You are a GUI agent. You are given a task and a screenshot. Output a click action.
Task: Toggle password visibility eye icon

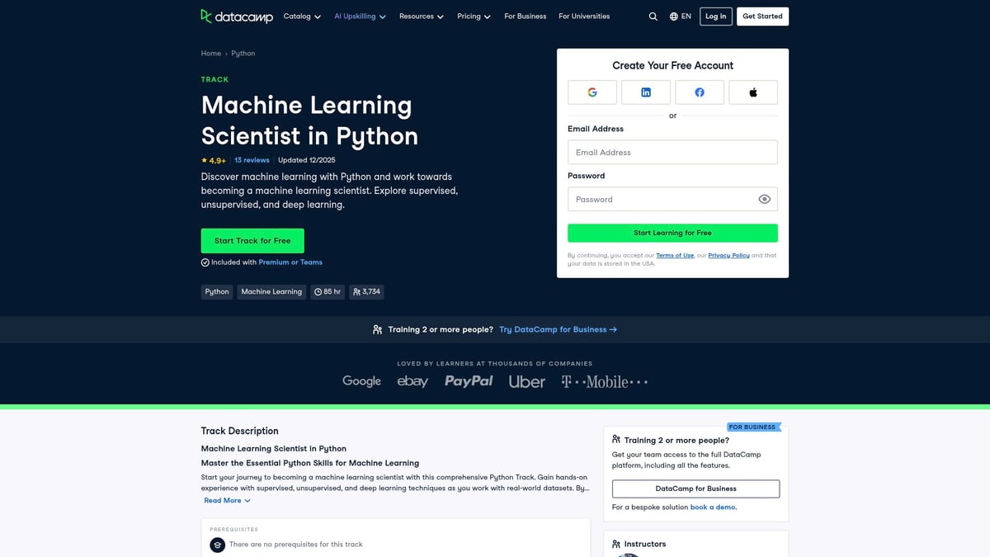click(x=765, y=199)
